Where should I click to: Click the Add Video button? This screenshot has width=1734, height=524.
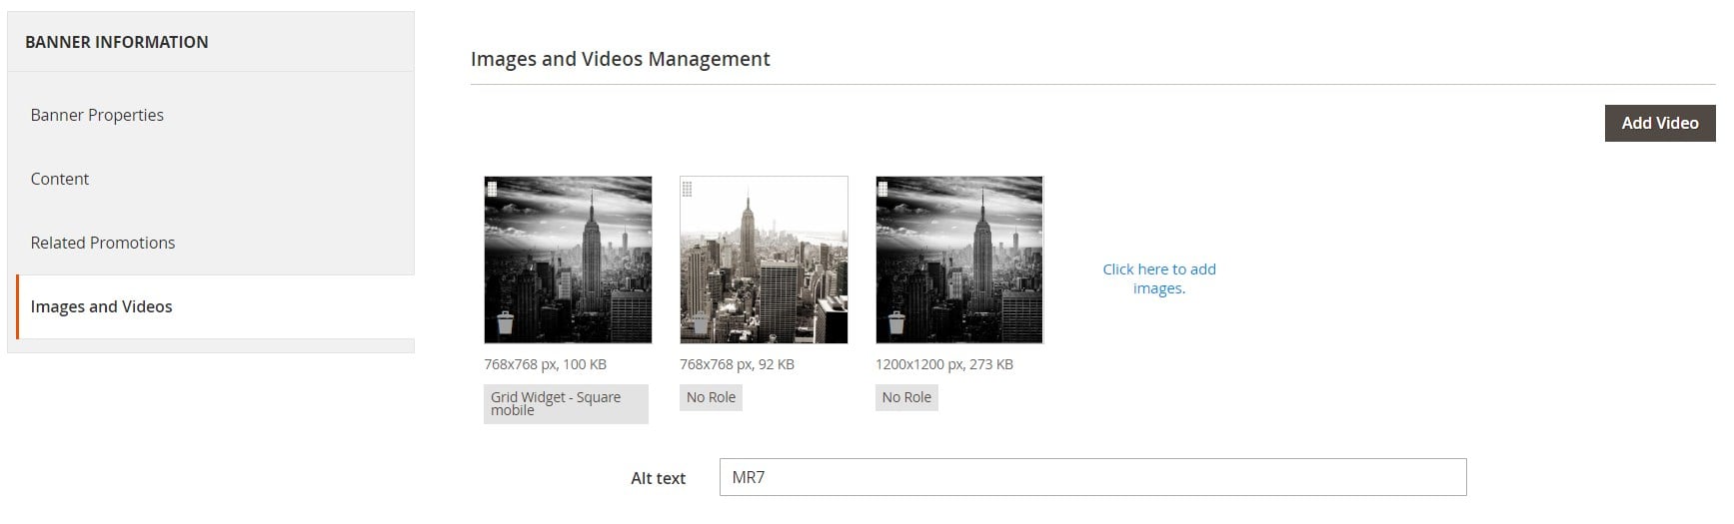[x=1660, y=123]
